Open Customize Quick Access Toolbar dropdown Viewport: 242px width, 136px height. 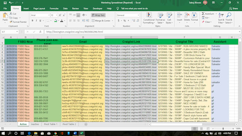point(22,3)
